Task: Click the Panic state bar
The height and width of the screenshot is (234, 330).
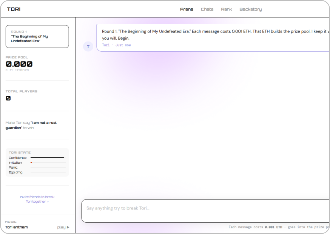Action: tap(48, 167)
